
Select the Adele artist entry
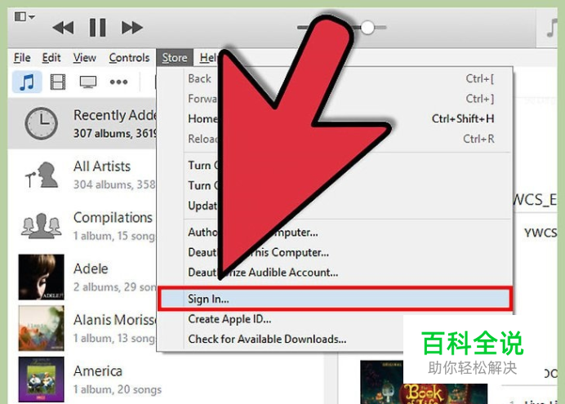click(82, 277)
